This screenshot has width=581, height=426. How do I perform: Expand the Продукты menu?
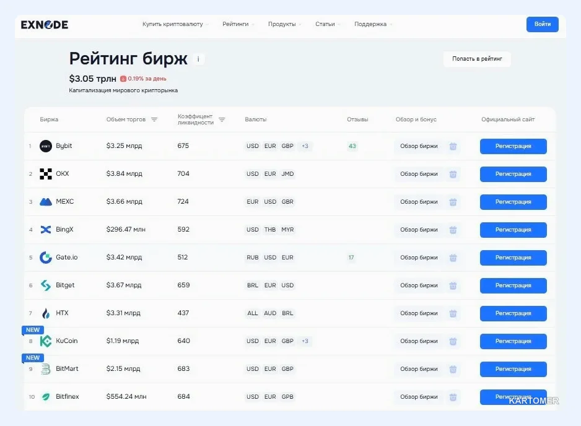(284, 24)
